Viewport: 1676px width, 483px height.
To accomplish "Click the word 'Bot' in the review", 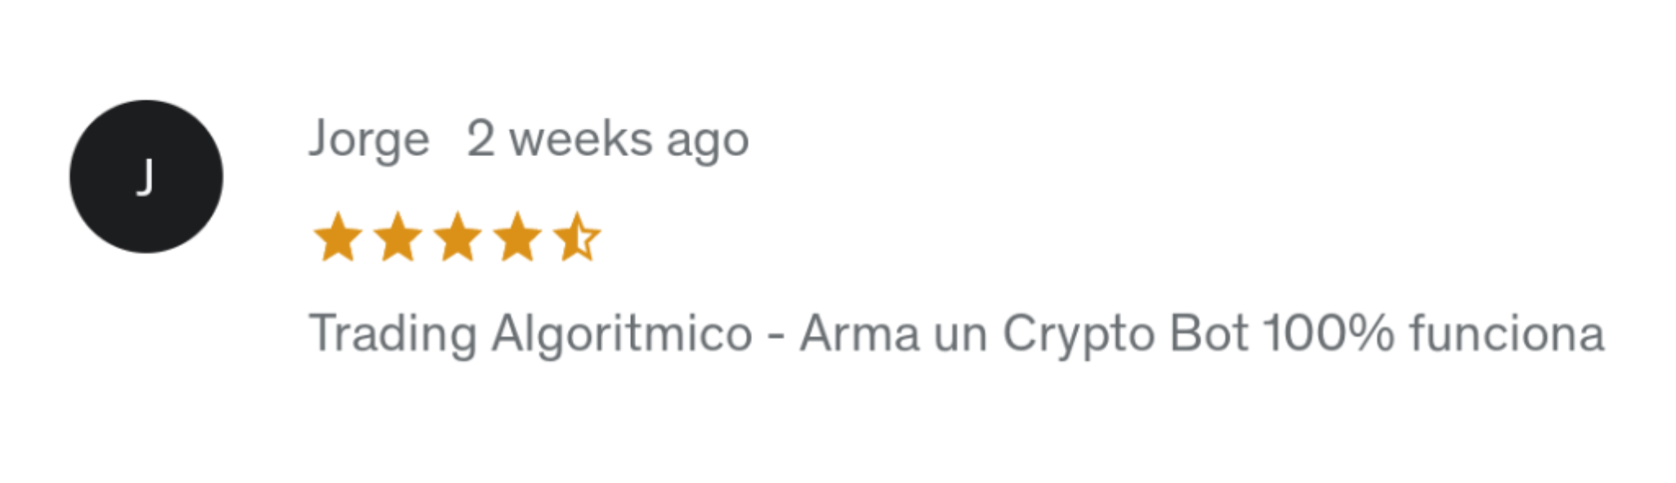I will point(1210,333).
